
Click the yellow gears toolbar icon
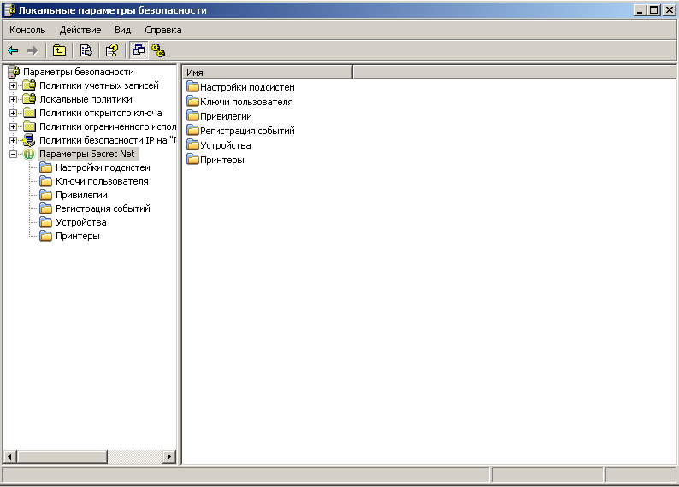tap(158, 50)
